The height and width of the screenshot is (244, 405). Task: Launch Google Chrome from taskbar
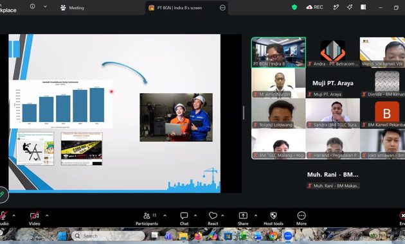click(273, 236)
